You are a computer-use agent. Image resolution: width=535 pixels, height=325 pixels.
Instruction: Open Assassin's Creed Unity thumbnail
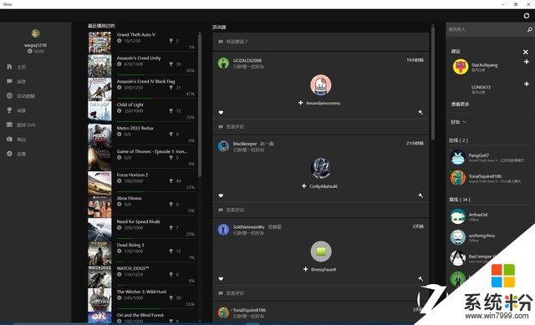click(x=99, y=66)
